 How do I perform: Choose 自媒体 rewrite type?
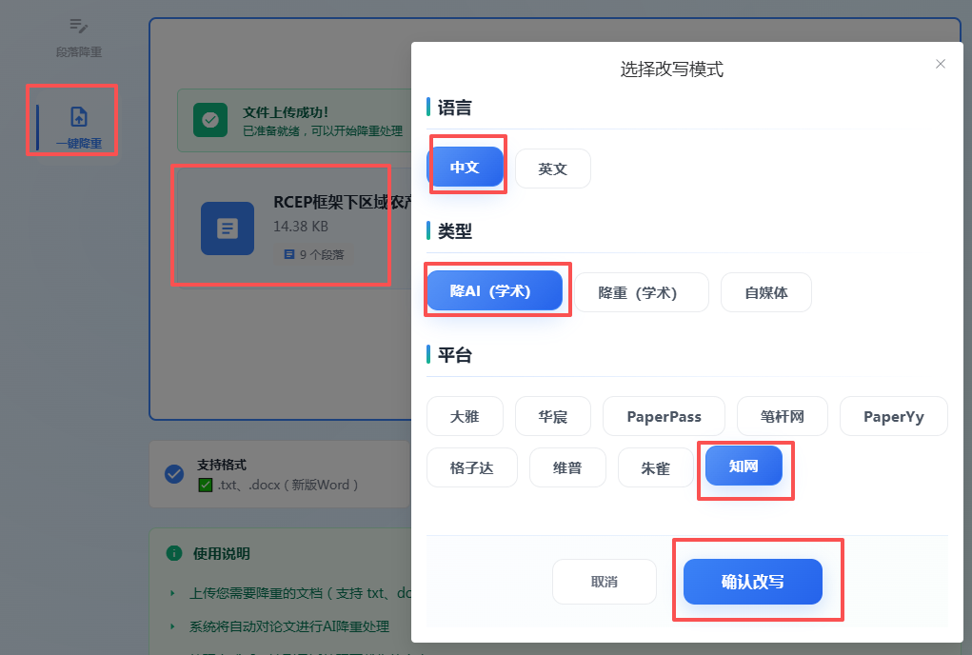[765, 292]
